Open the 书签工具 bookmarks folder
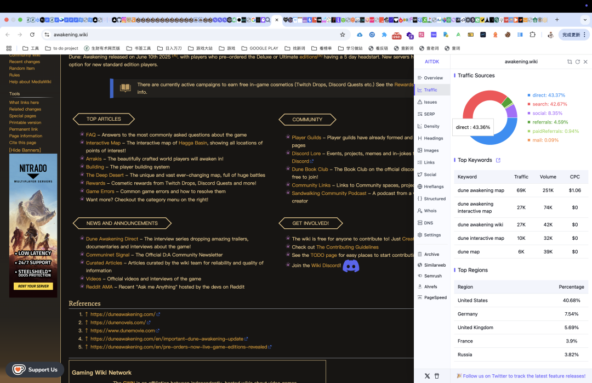592x383 pixels. coord(139,48)
